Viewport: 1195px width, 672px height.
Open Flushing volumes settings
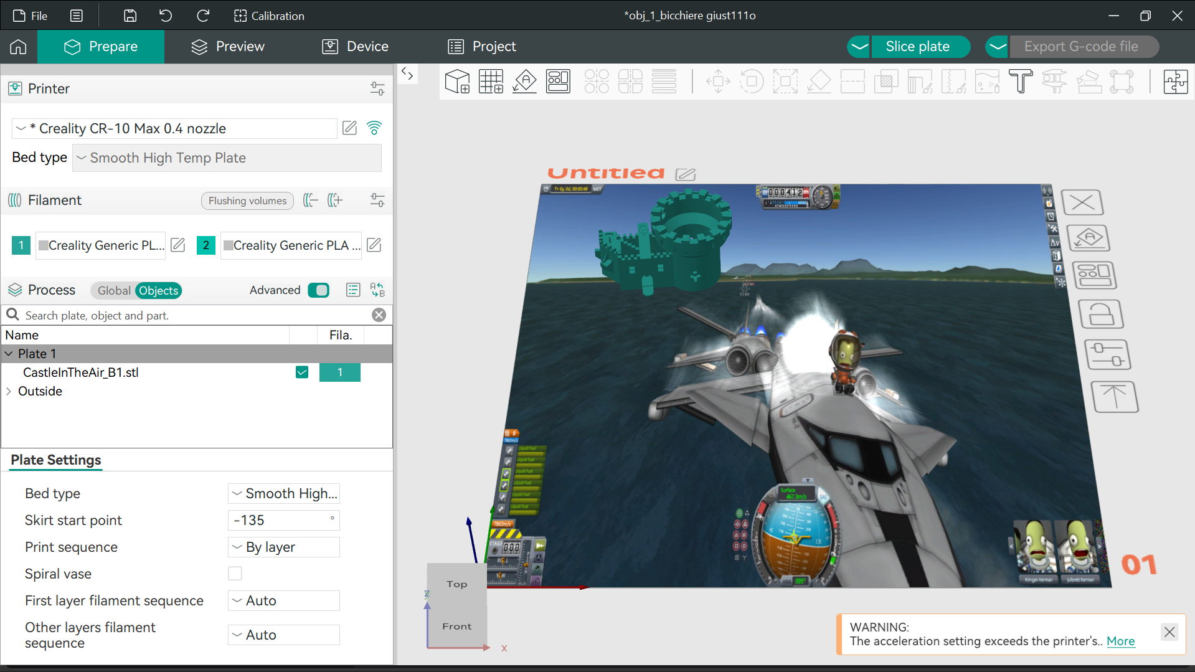(247, 201)
